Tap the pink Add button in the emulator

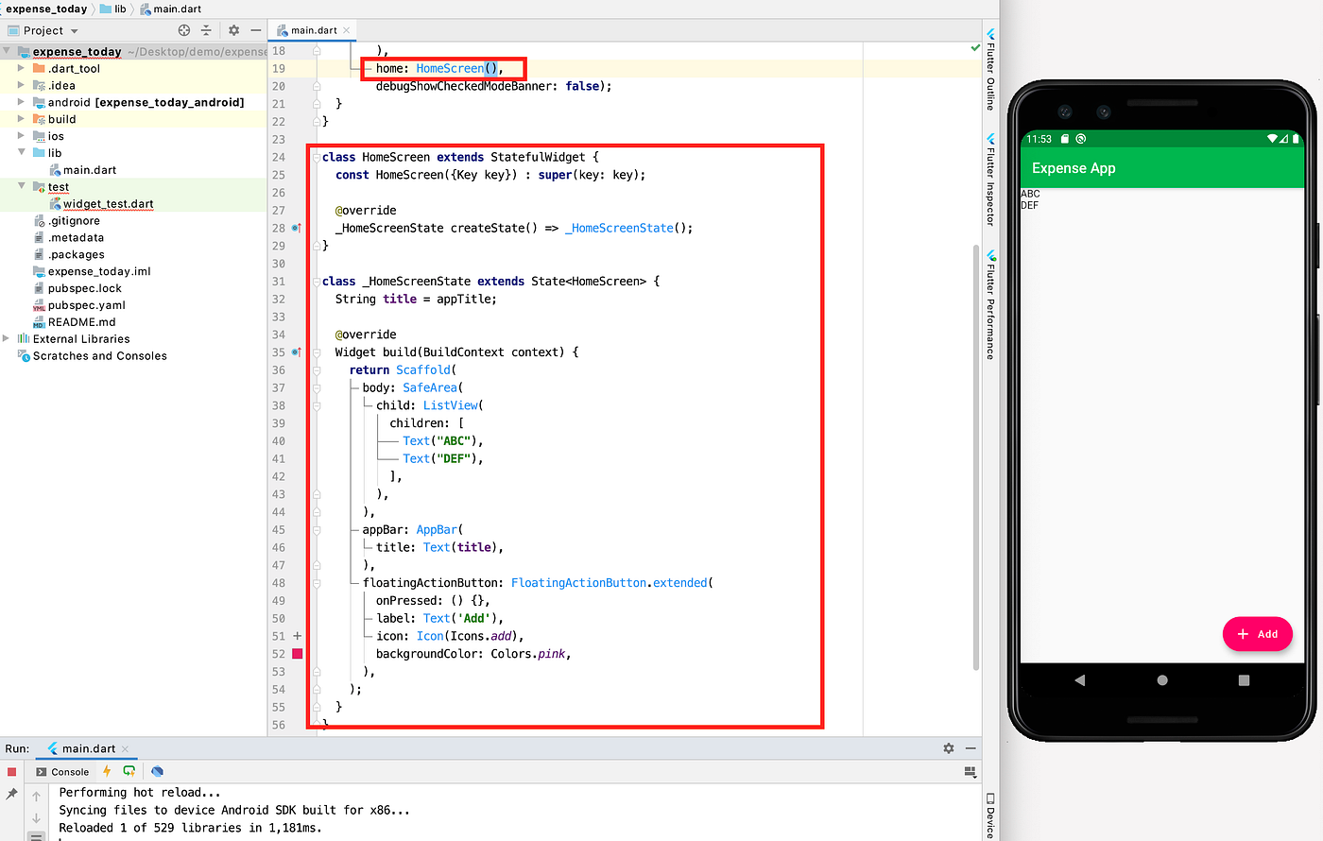tap(1257, 634)
